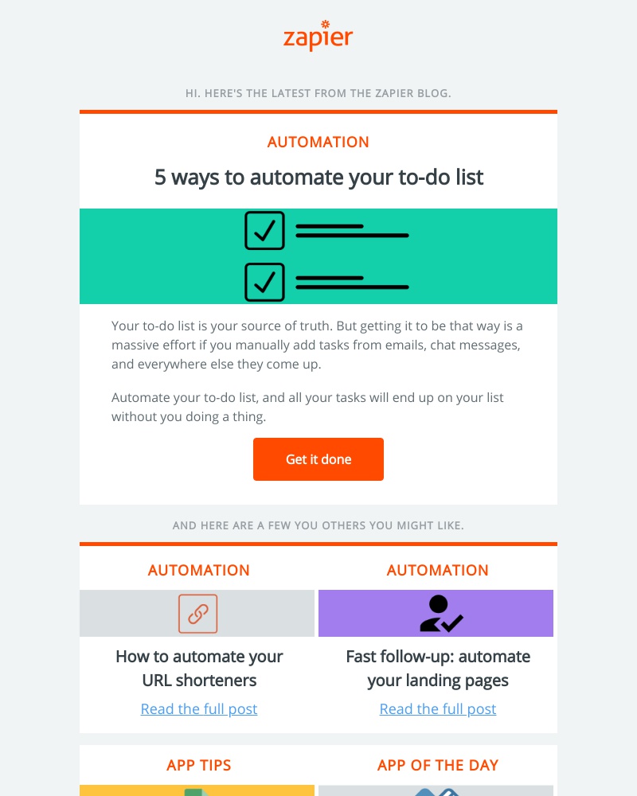Open Read the full post under landing pages
Image resolution: width=637 pixels, height=796 pixels.
(438, 709)
